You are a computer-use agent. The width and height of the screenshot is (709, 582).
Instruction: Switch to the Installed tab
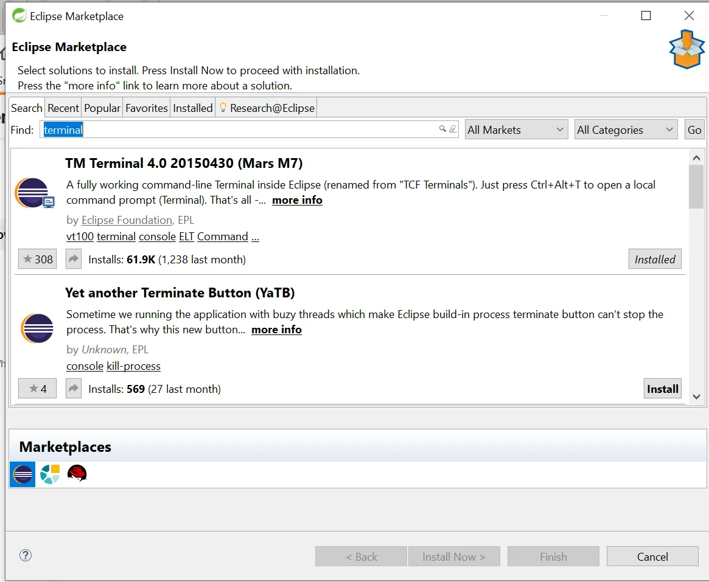(193, 108)
